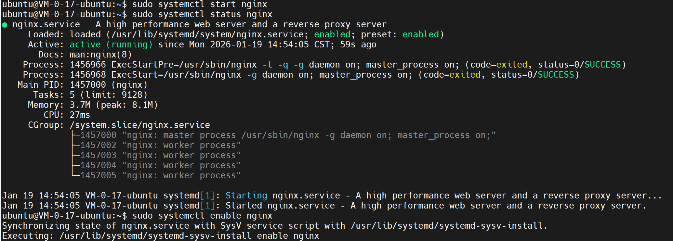Click 'Memory:' label

[46, 105]
